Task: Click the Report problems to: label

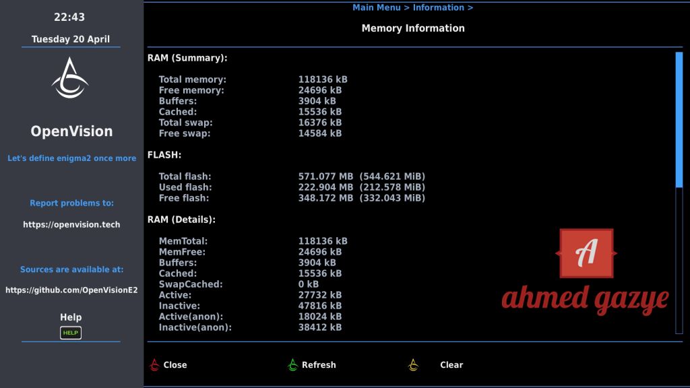Action: 71,203
